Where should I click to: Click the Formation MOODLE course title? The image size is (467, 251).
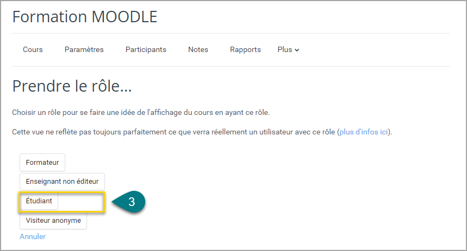(x=85, y=17)
